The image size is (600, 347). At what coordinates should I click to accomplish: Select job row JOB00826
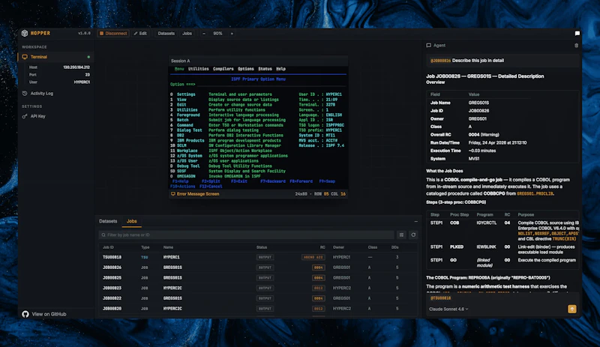point(256,268)
